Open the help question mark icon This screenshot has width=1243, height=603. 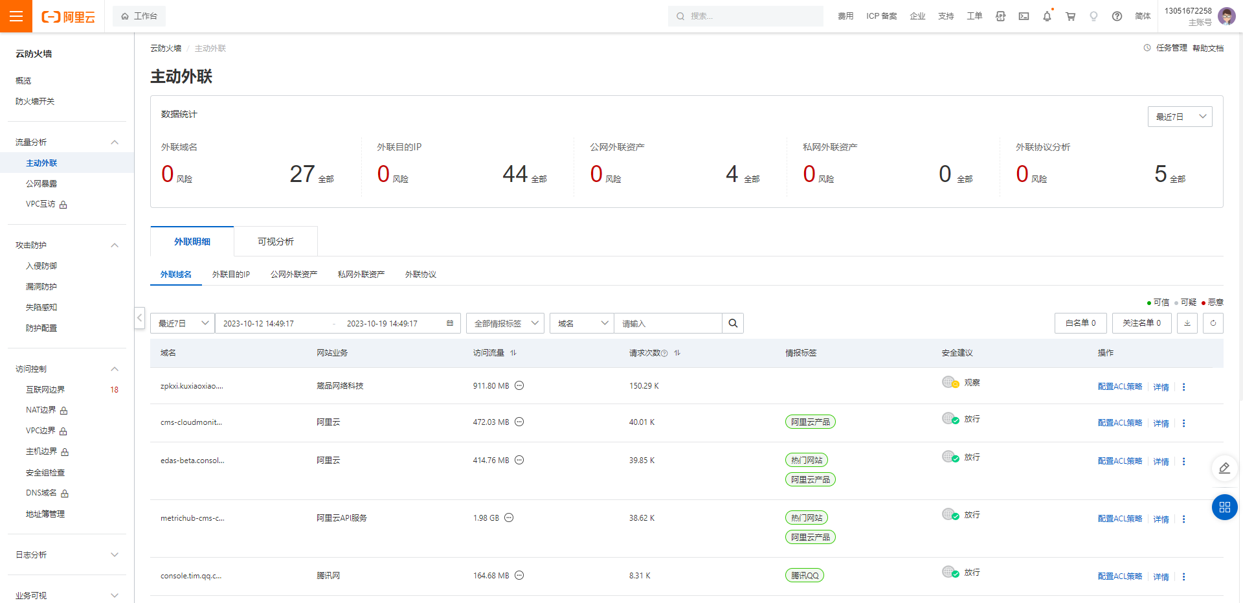(x=1117, y=16)
